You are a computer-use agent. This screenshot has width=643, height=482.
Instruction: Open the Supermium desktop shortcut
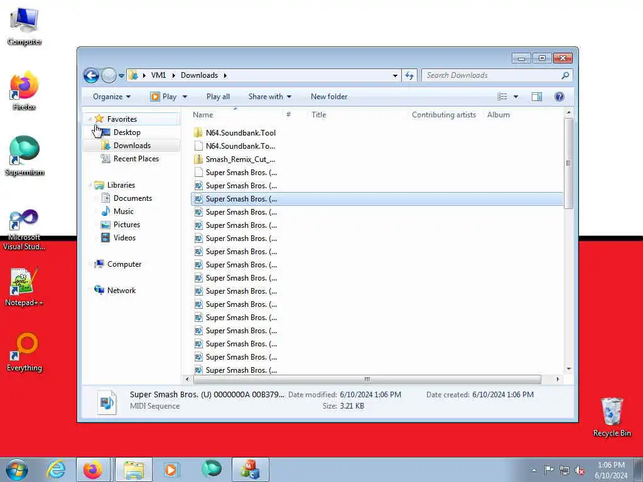(x=24, y=156)
